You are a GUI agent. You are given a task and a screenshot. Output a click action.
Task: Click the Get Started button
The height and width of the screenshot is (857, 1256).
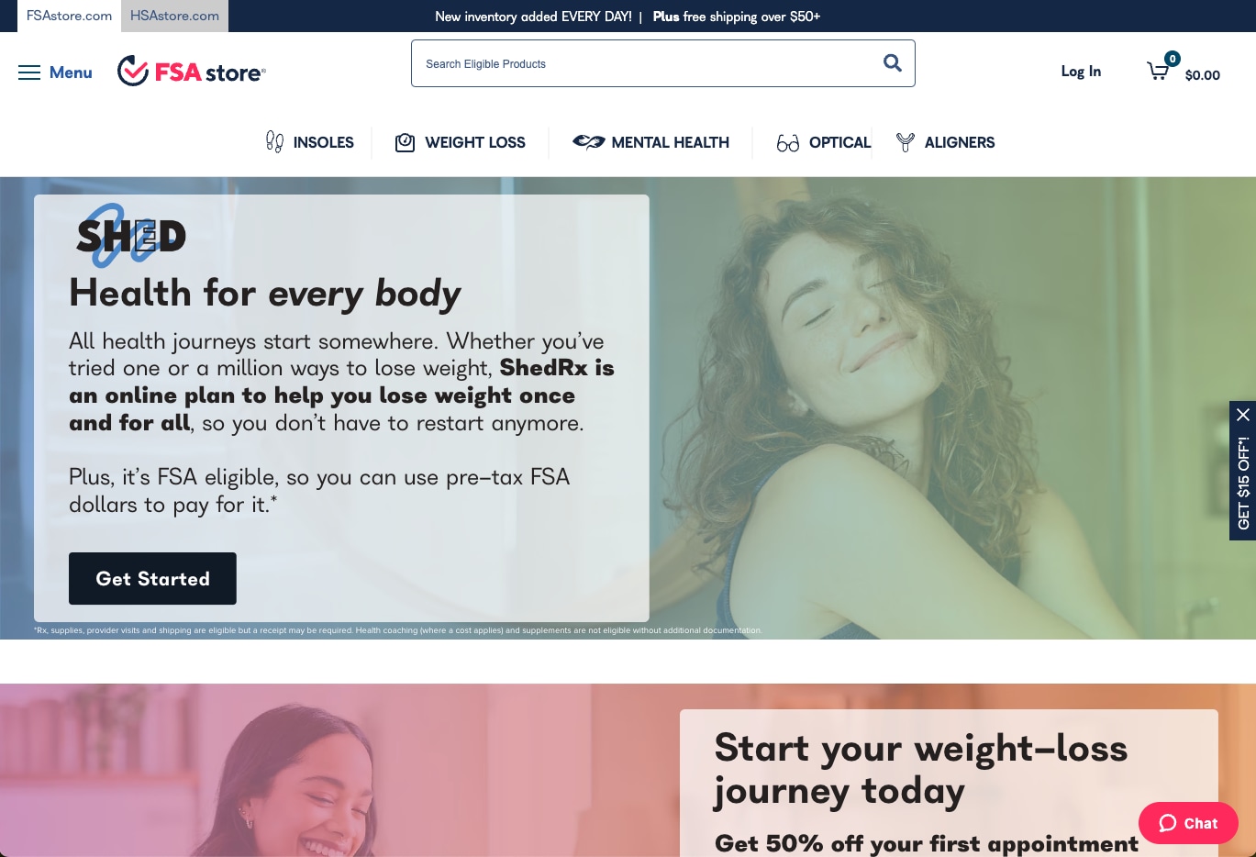click(x=152, y=578)
